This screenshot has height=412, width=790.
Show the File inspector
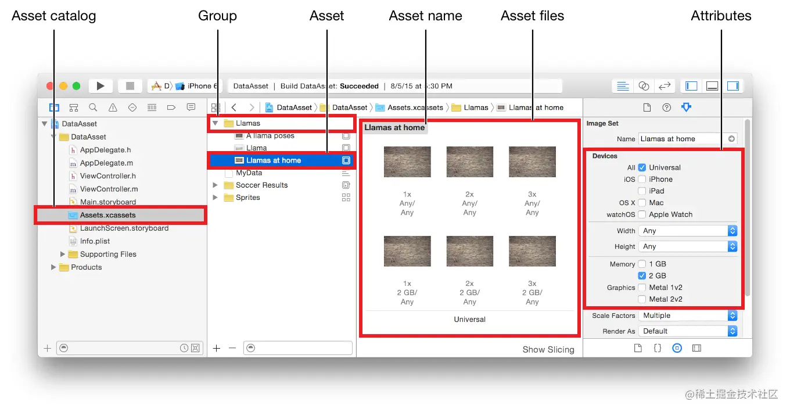647,108
